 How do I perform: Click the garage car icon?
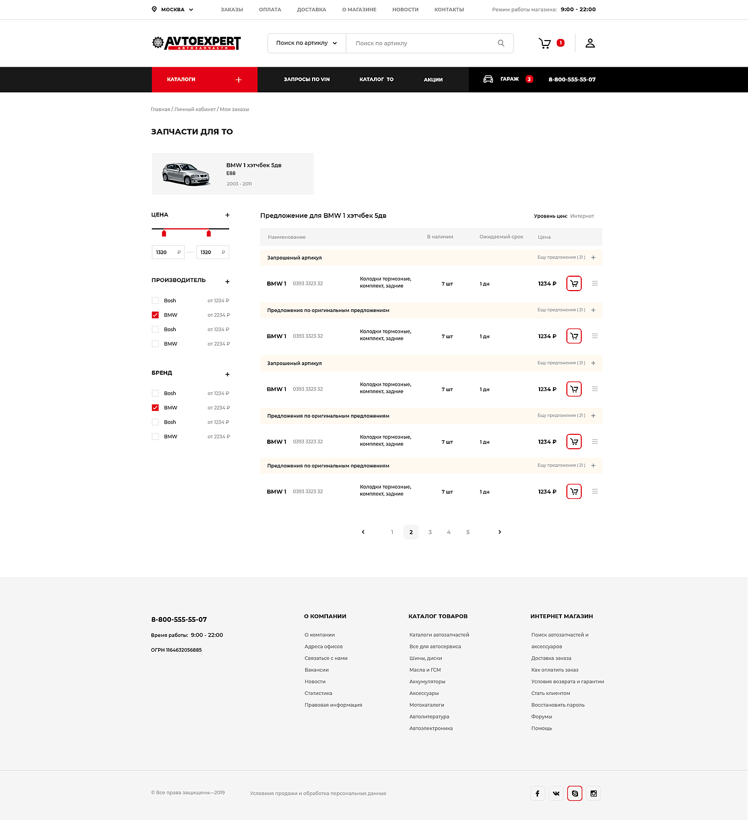pyautogui.click(x=488, y=79)
